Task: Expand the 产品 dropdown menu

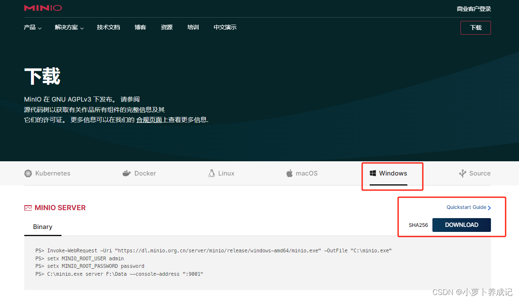Action: 33,28
